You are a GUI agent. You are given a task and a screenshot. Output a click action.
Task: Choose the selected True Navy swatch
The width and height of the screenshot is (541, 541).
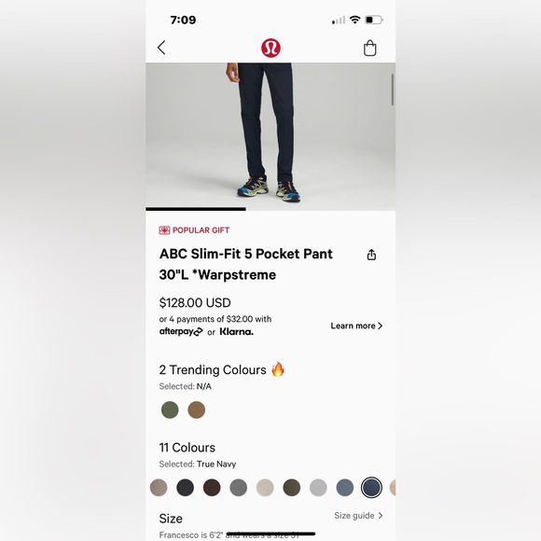tap(371, 488)
